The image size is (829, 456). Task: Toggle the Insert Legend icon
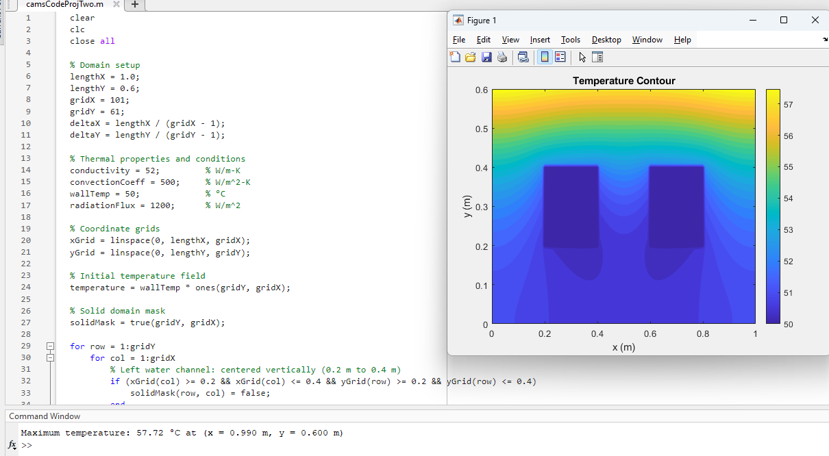[560, 58]
